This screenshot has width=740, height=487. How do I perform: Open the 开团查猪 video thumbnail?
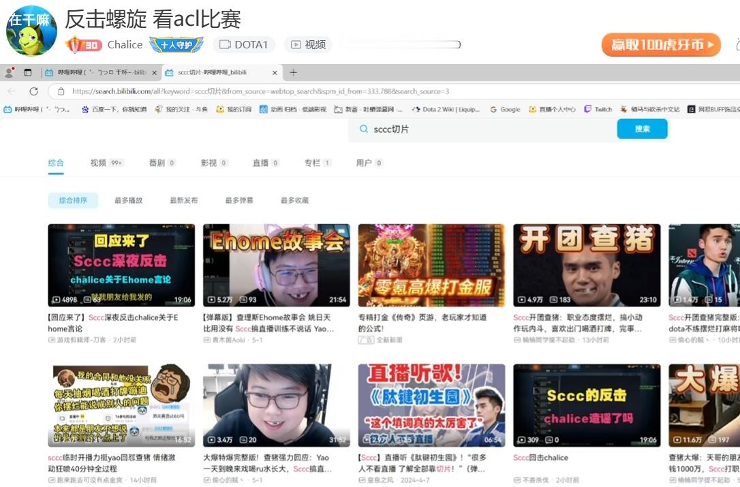coord(587,265)
